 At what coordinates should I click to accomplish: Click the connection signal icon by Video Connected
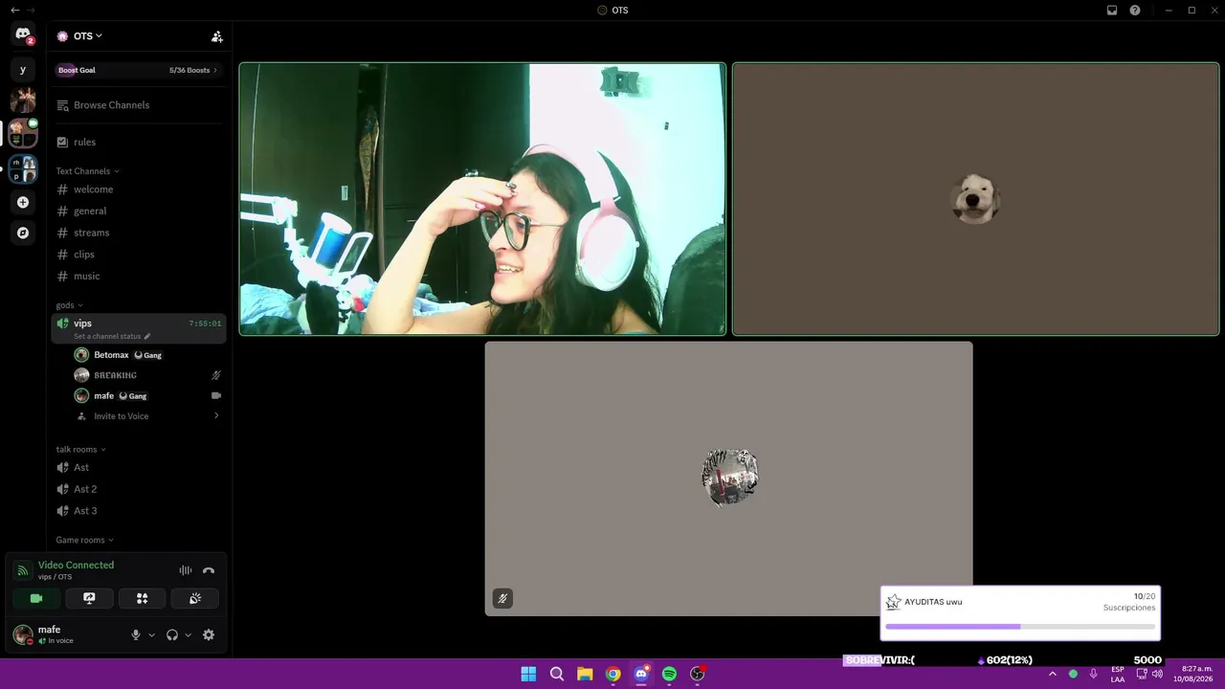[23, 570]
